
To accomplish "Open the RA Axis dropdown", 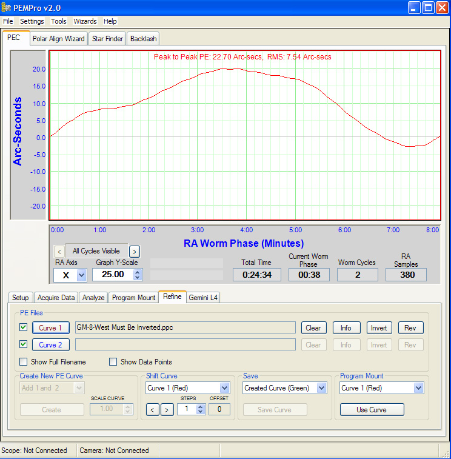I will point(82,275).
